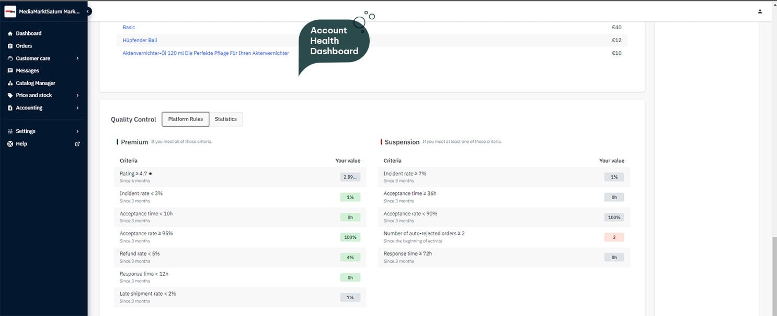Expand the Accounting submenu chevron
Viewport: 777px width, 316px height.
[77, 108]
